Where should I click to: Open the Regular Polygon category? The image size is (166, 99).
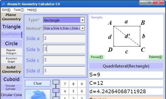click(x=12, y=52)
